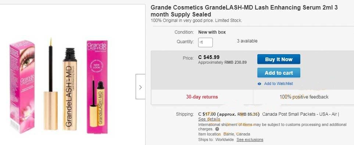Screen dimensions: 354x145
Task: Click the Quantity input field
Action: tap(205, 42)
